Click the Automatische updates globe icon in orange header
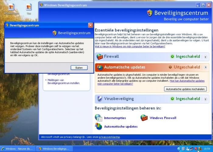 pyautogui.click(x=100, y=67)
